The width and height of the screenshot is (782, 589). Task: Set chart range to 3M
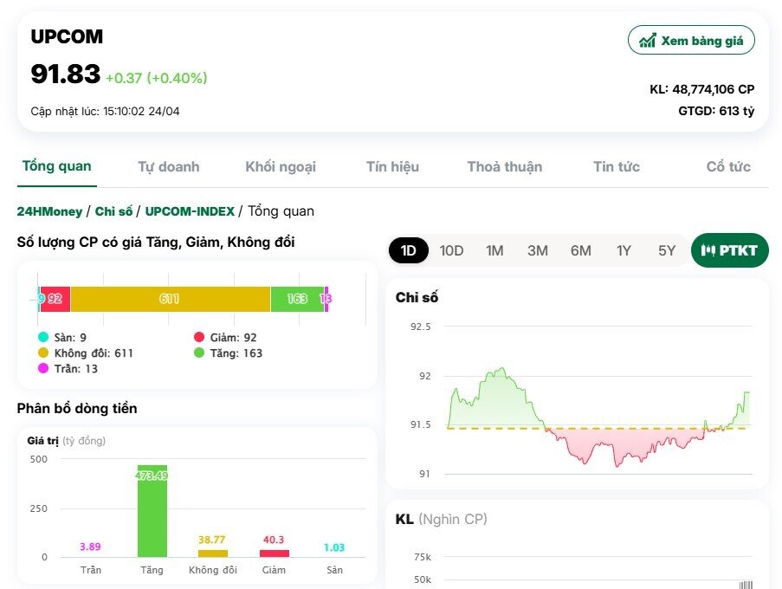(538, 250)
